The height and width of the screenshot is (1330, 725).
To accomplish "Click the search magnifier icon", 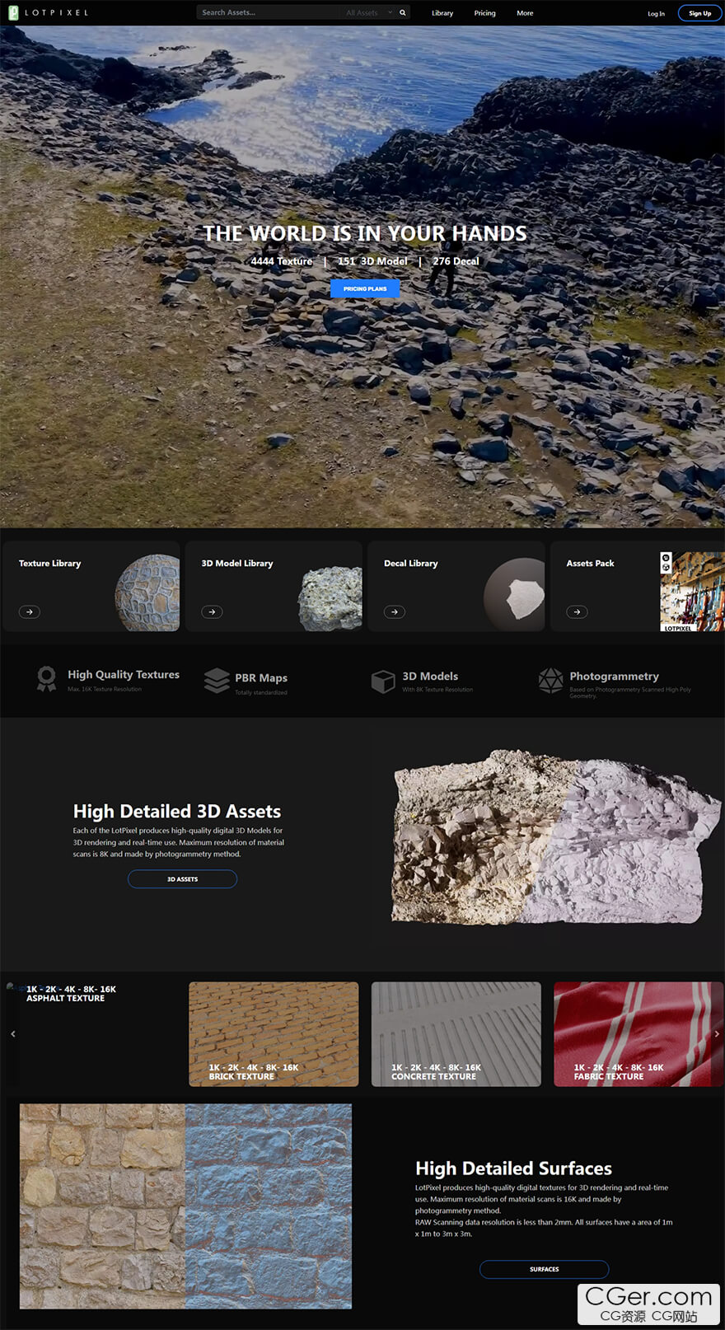I will click(402, 12).
